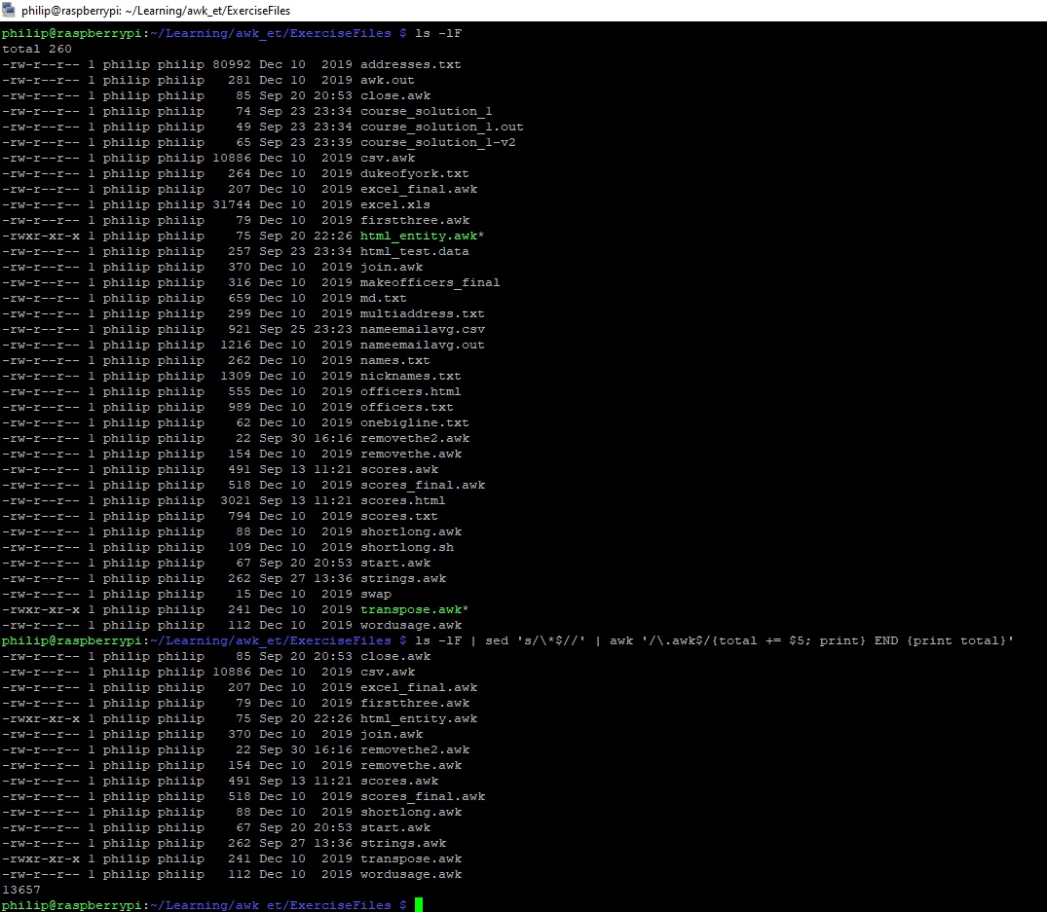This screenshot has width=1047, height=912.
Task: Select the filename multiaddress.txt
Action: coord(423,313)
